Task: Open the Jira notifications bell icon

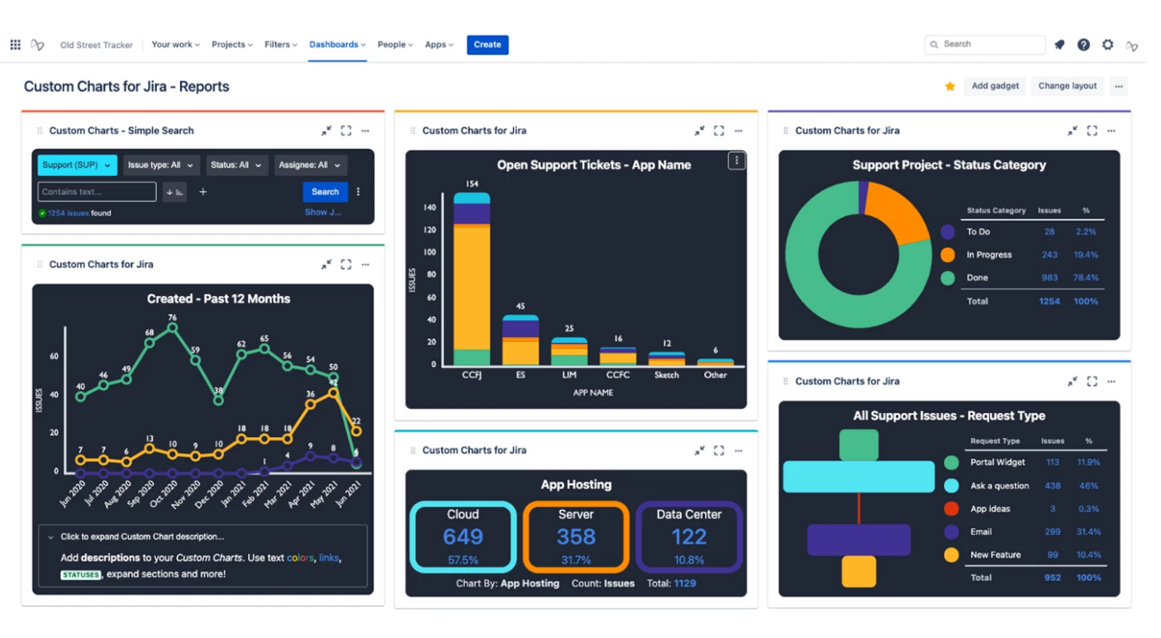Action: (x=1059, y=45)
